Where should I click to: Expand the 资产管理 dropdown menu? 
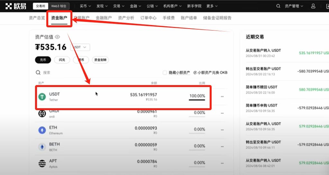[x=294, y=6]
